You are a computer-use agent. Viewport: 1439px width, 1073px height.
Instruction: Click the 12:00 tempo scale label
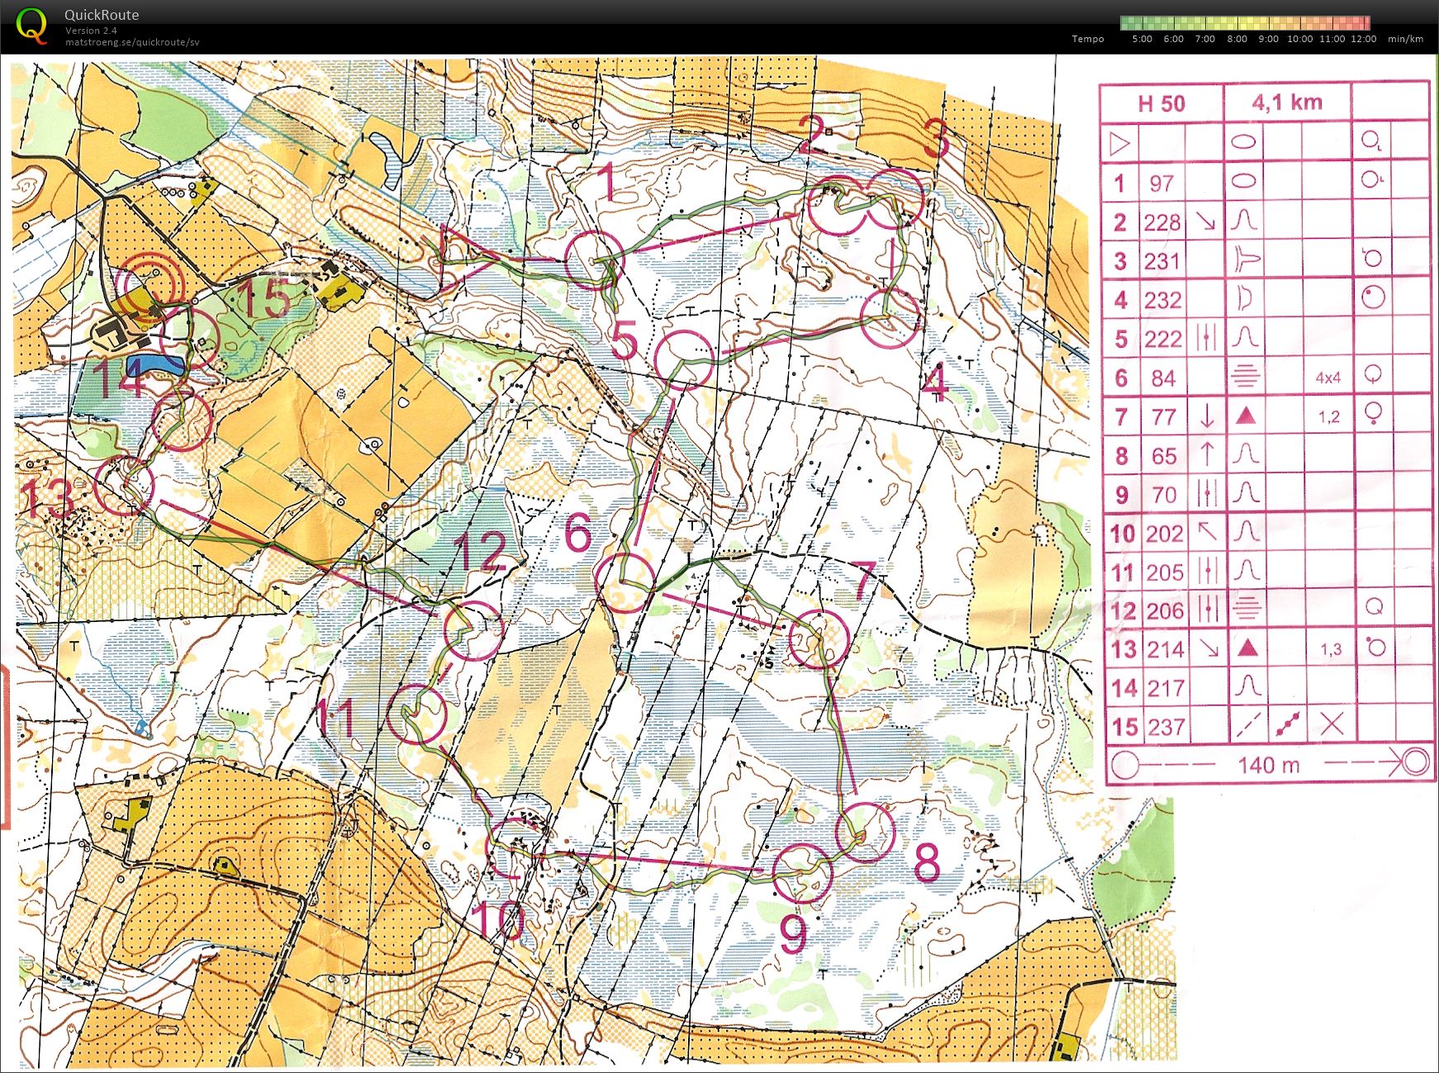tap(1363, 39)
